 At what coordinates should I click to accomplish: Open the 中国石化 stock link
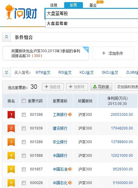(60, 183)
